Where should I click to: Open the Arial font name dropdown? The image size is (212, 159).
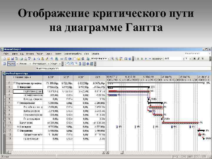183,59
